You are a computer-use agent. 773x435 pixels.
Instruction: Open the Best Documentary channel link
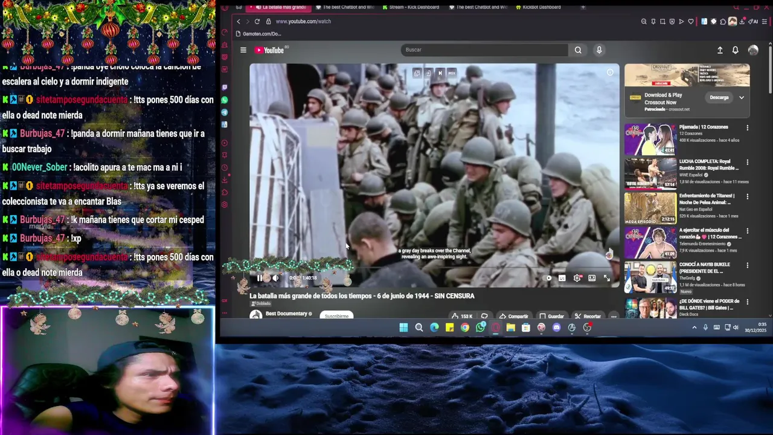[x=287, y=314]
